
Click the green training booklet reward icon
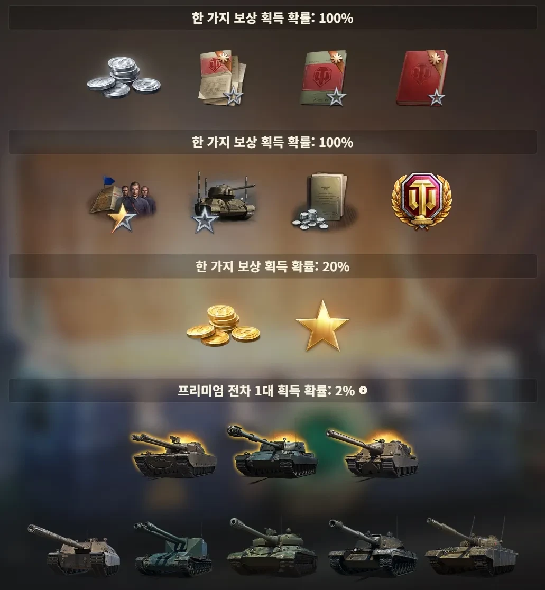[323, 78]
